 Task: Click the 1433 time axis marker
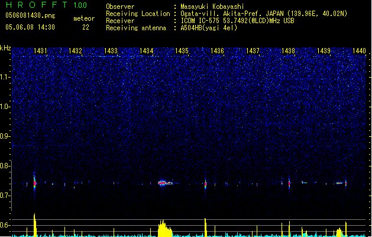111,51
